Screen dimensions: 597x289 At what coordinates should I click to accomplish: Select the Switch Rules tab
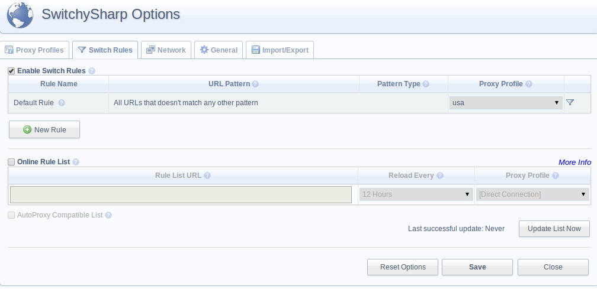pyautogui.click(x=105, y=50)
